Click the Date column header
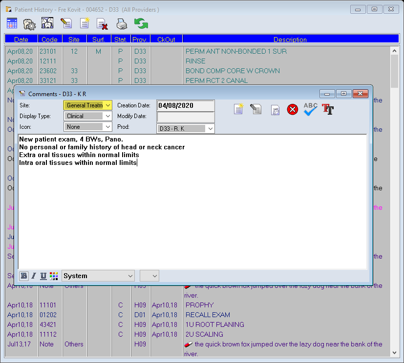The width and height of the screenshot is (404, 363). [x=21, y=40]
